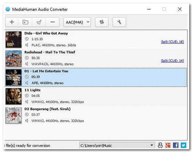Click speaker icon beside WAVPACK format info
Screen dimensions: 193x153
coord(27,64)
